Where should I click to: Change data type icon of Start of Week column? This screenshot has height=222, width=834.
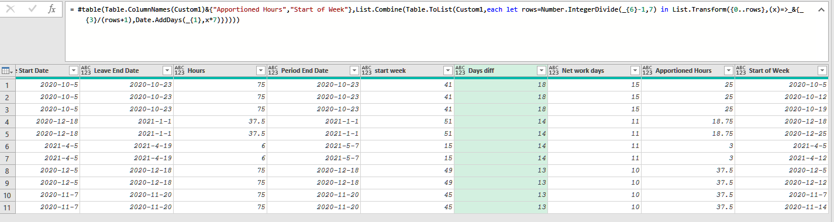740,71
